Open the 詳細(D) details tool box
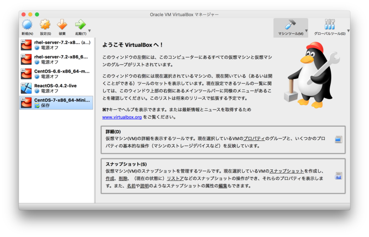The height and width of the screenshot is (237, 369). pos(223,140)
